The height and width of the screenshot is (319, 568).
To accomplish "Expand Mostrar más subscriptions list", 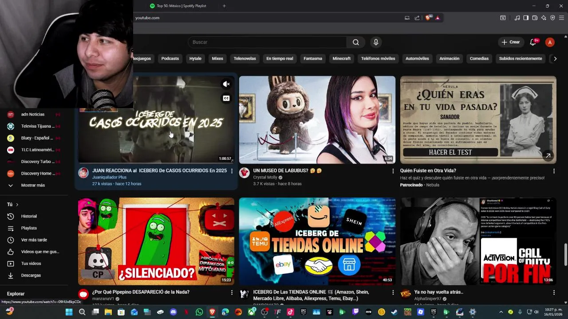I will tap(34, 185).
